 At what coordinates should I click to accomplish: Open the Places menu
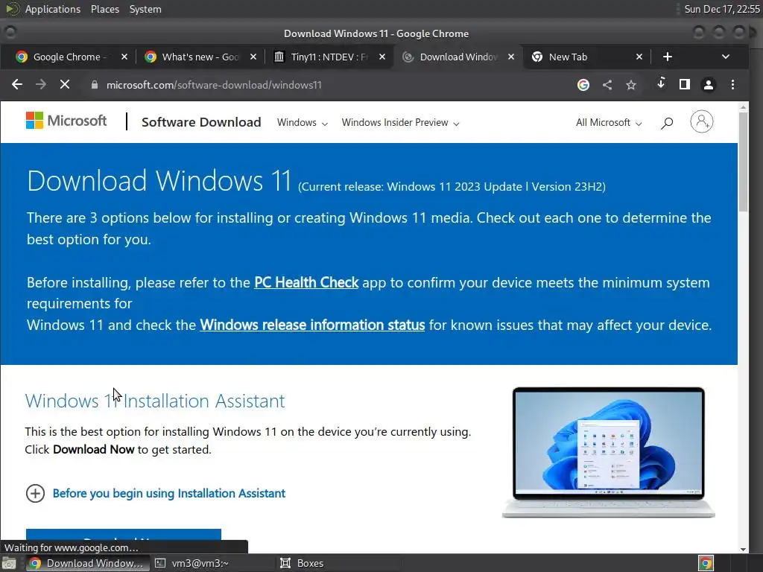click(x=105, y=9)
